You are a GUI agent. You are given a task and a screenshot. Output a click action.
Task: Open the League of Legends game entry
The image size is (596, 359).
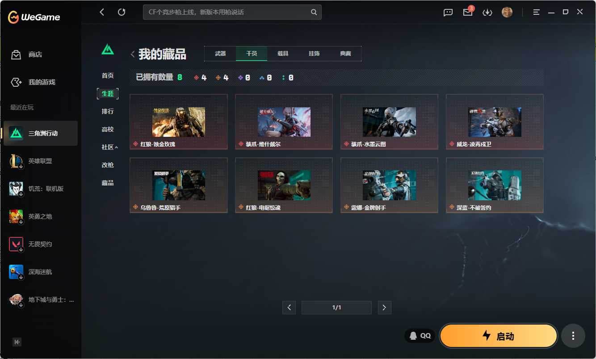(x=40, y=161)
